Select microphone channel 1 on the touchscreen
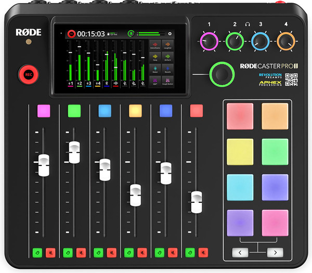Viewport: 312px width, 273px height. tap(71, 84)
